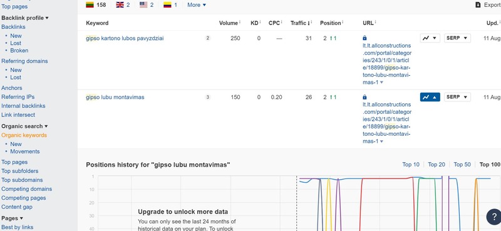Click the red position line in history chart

pos(386,178)
